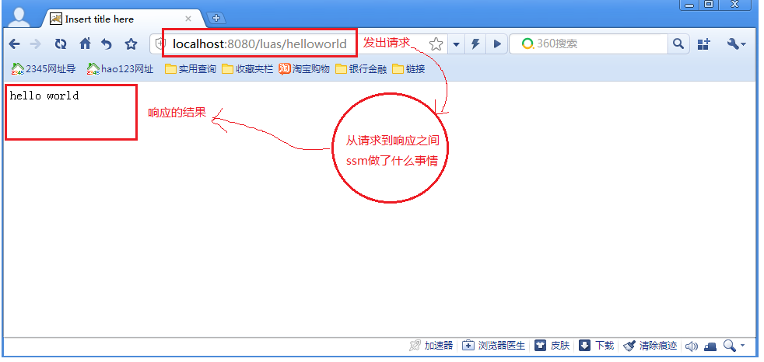Viewport: 764px width, 362px height.
Task: Click 清除痕迹 in the status bar
Action: [x=650, y=346]
